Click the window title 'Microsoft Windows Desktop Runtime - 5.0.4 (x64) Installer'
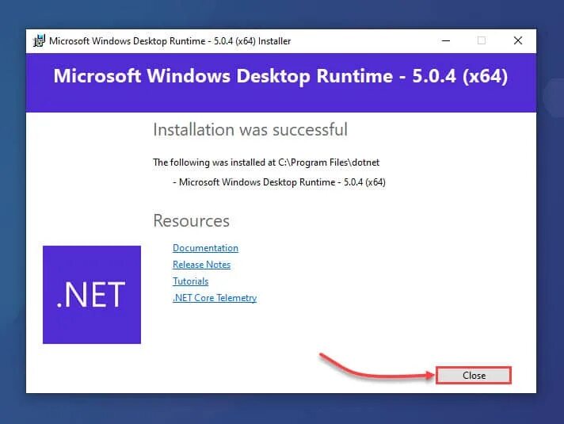Image resolution: width=564 pixels, height=424 pixels. 170,41
